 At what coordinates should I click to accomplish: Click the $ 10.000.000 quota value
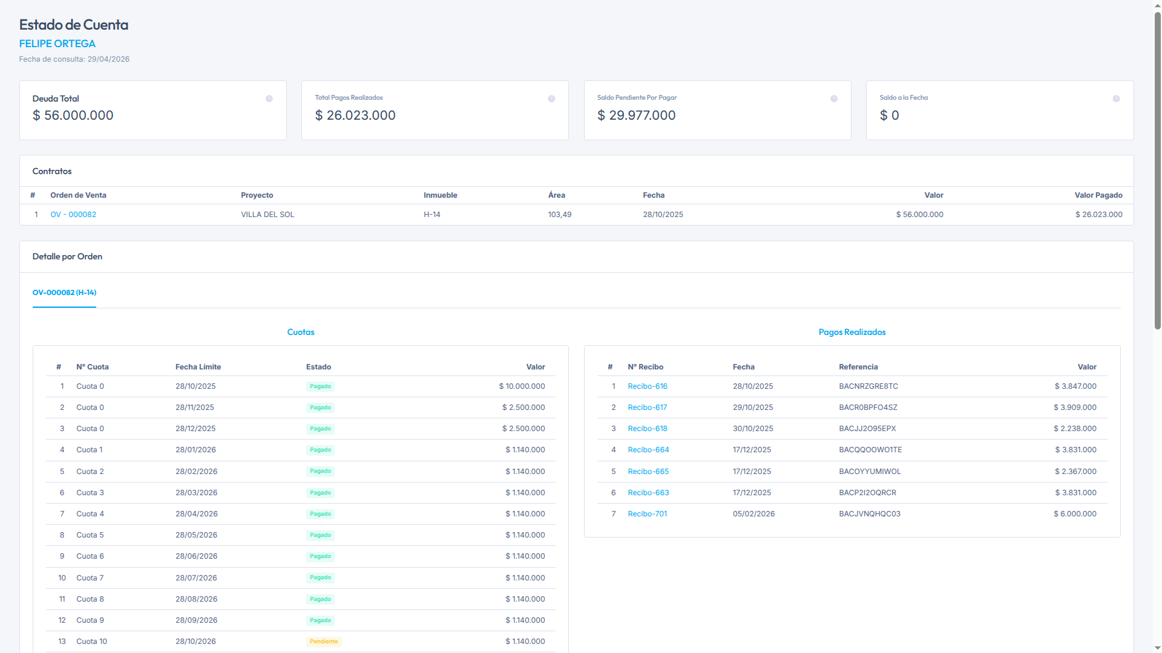click(x=522, y=386)
